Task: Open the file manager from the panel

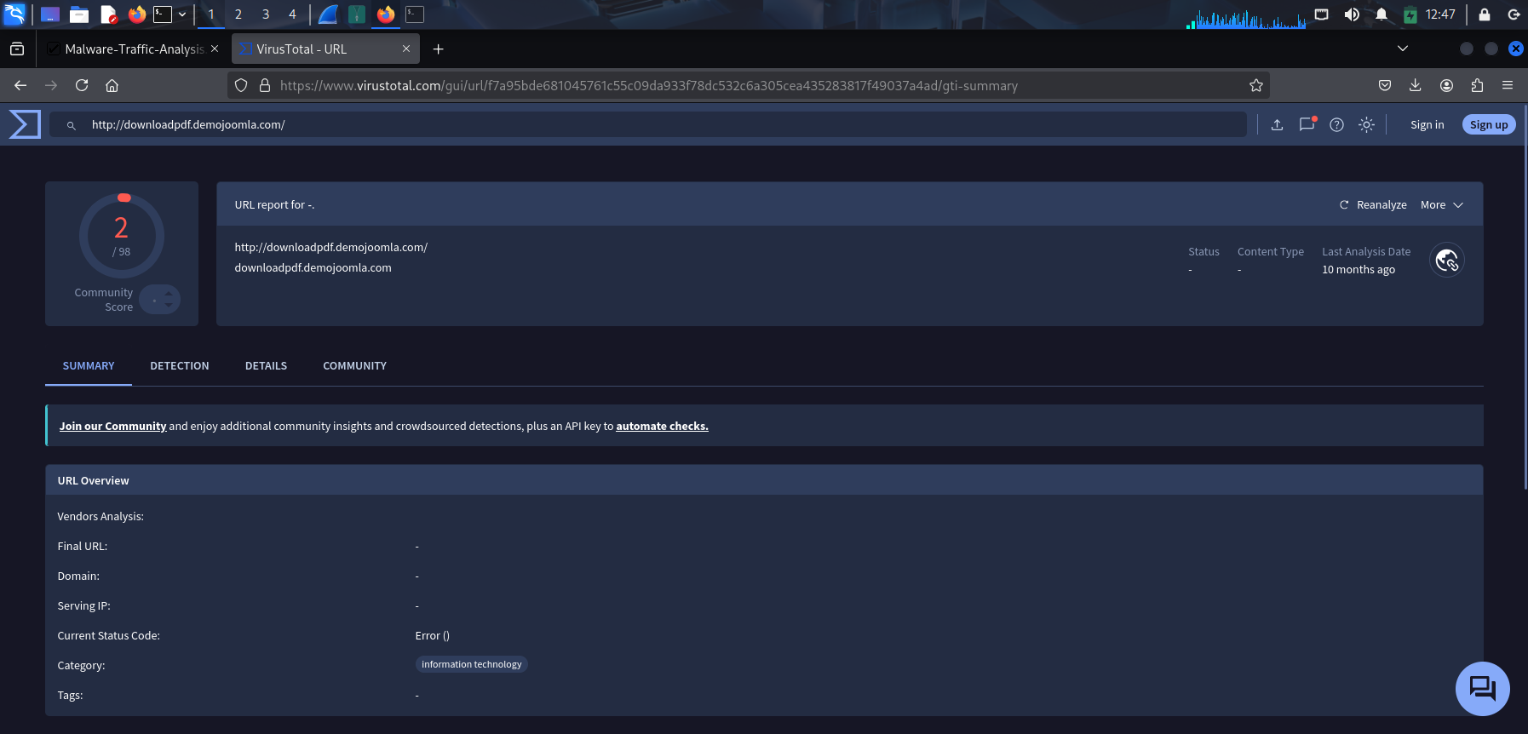Action: (x=79, y=14)
